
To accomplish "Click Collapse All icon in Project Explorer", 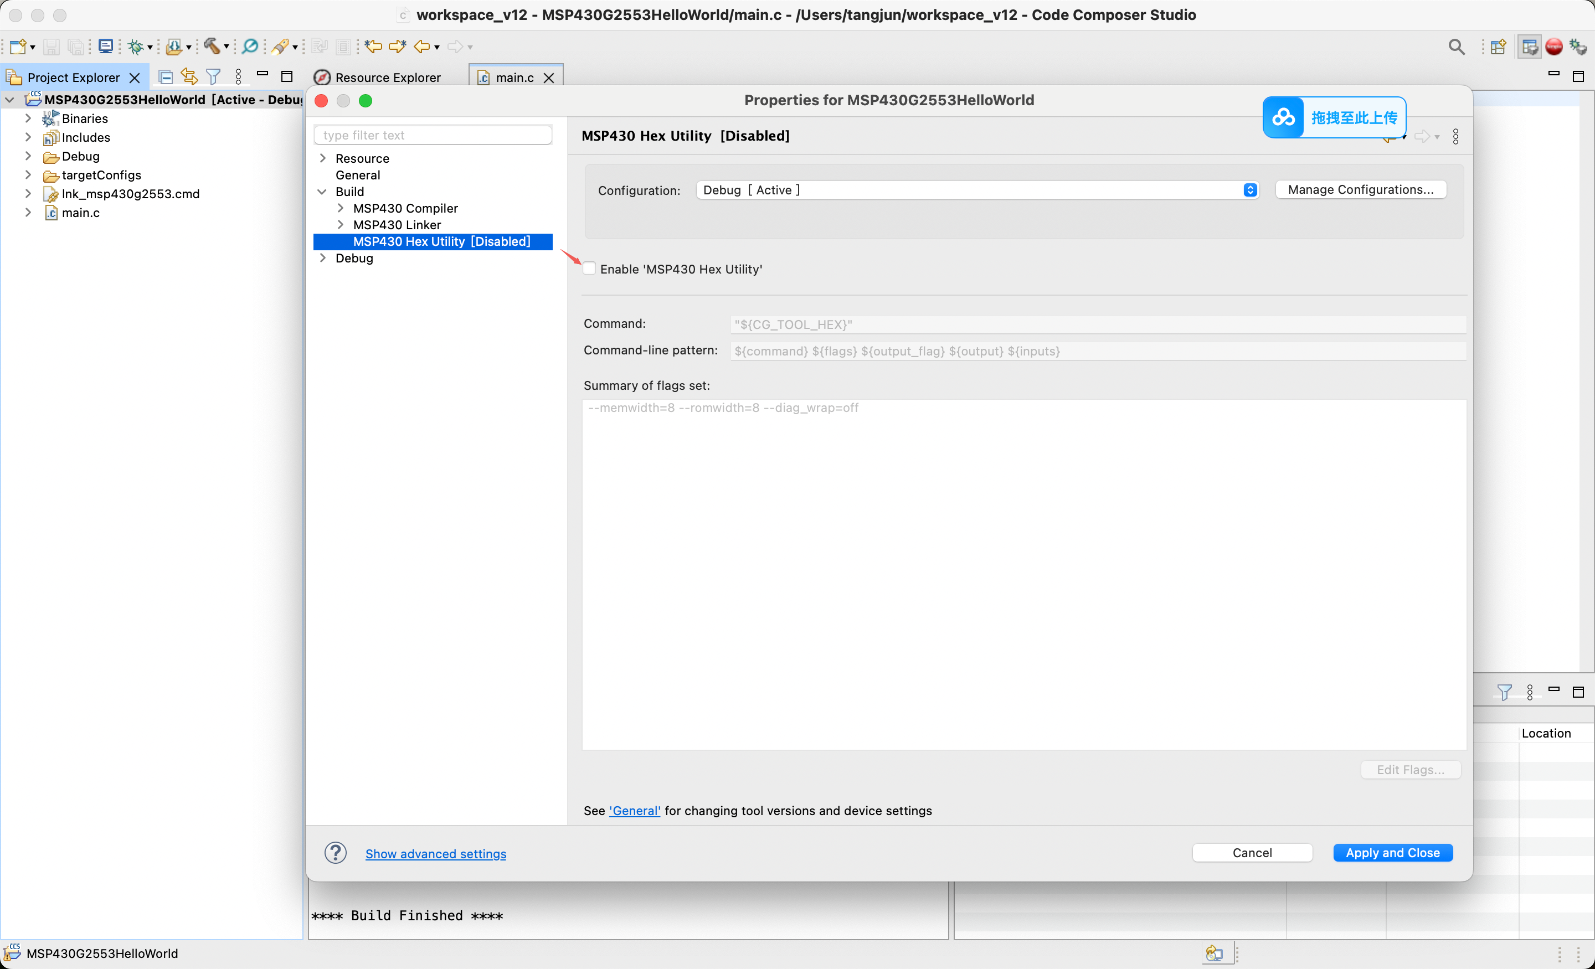I will click(x=166, y=77).
